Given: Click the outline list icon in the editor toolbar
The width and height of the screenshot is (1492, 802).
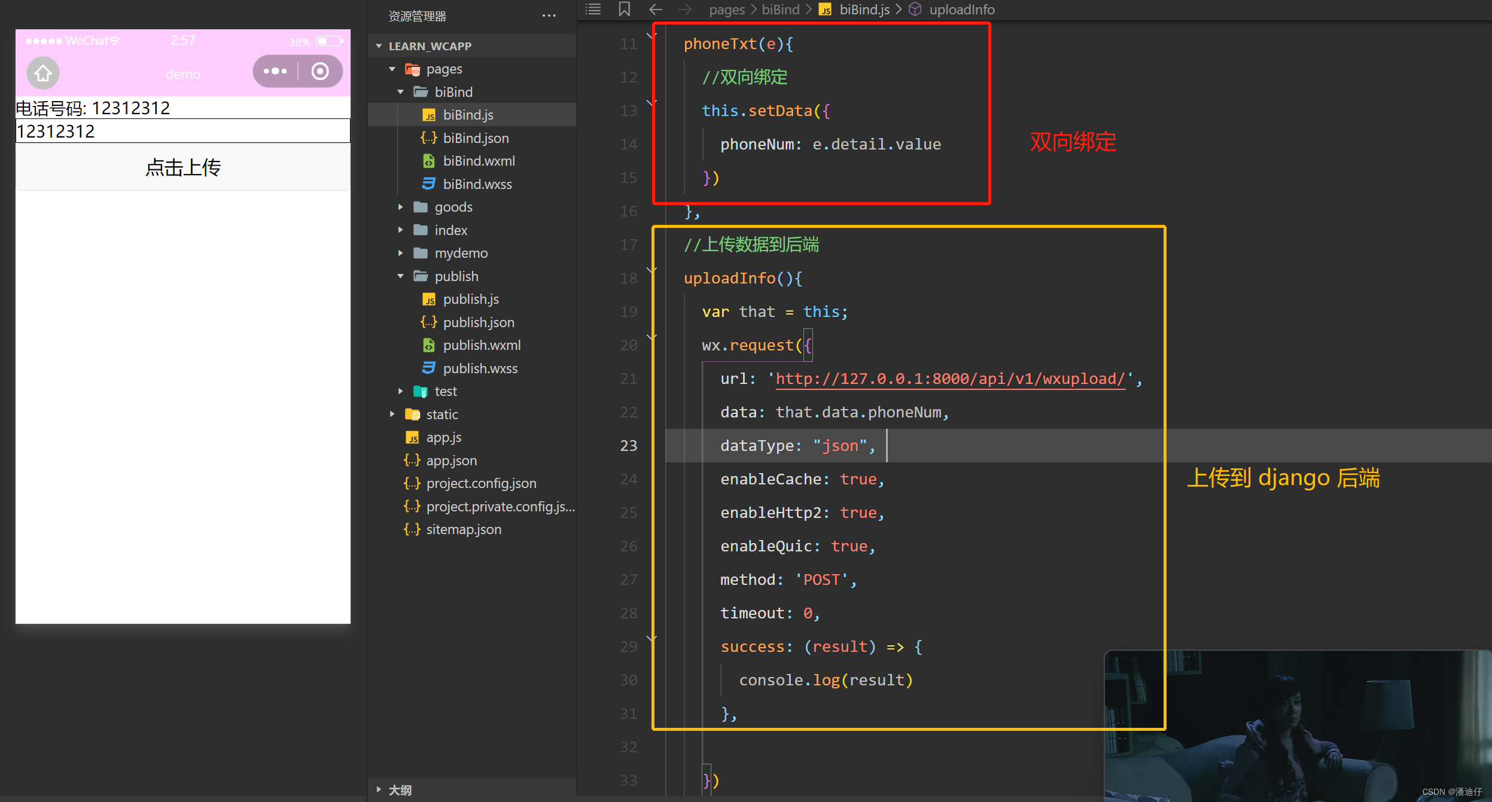Looking at the screenshot, I should point(592,9).
